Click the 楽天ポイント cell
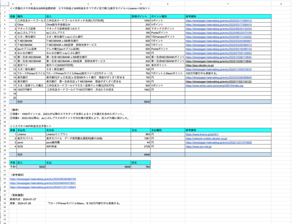 click(168, 65)
